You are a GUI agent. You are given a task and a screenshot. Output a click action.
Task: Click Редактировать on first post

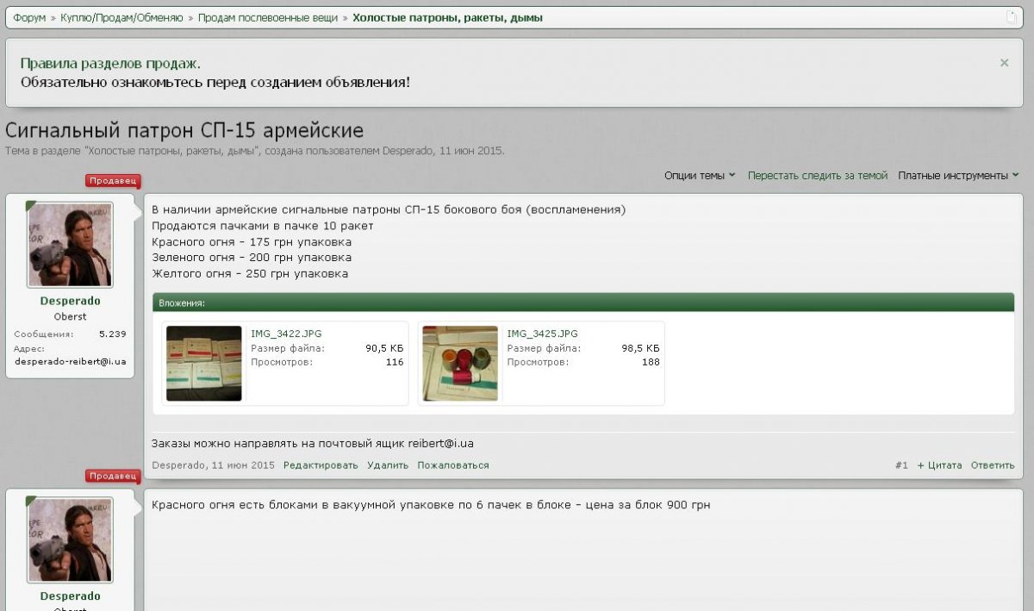320,465
